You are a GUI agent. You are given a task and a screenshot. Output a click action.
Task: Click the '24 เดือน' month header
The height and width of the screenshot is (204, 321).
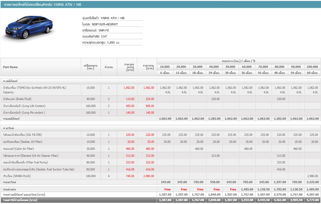214,73
